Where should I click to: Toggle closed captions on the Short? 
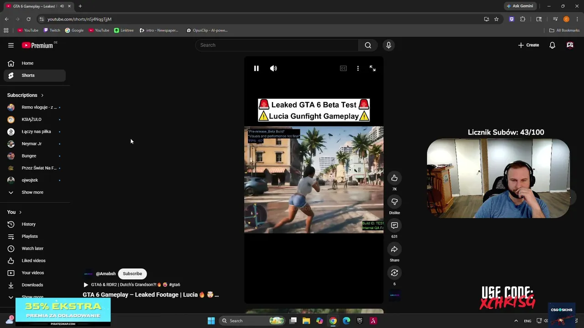pyautogui.click(x=343, y=68)
